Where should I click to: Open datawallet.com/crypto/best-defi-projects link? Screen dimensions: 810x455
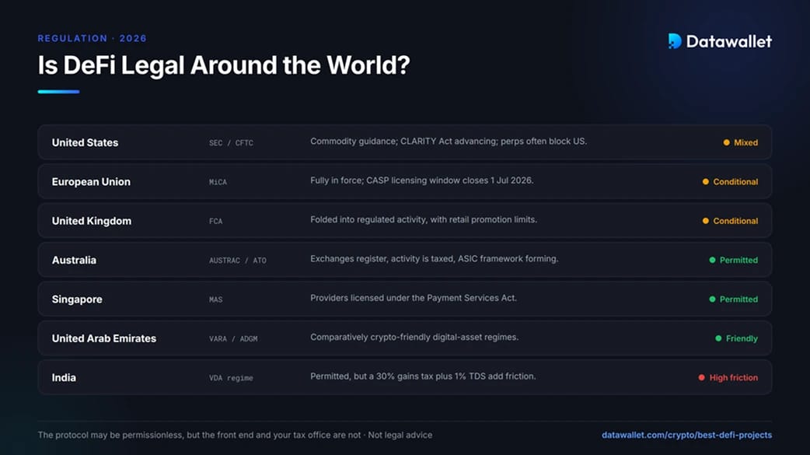(x=686, y=435)
